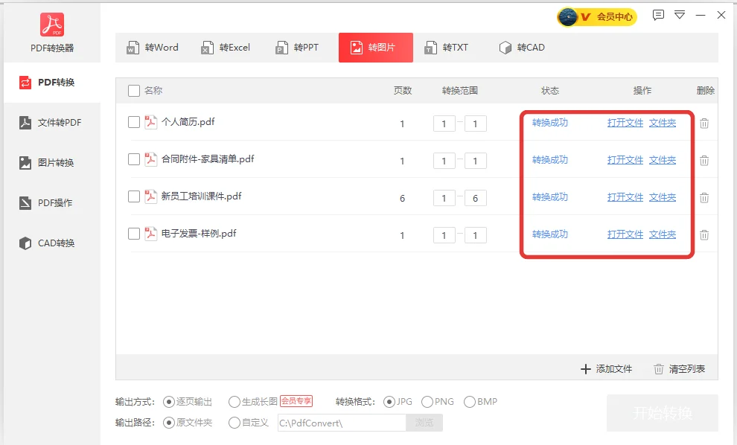Open the 图片转换 sidebar section
737x445 pixels.
52,162
